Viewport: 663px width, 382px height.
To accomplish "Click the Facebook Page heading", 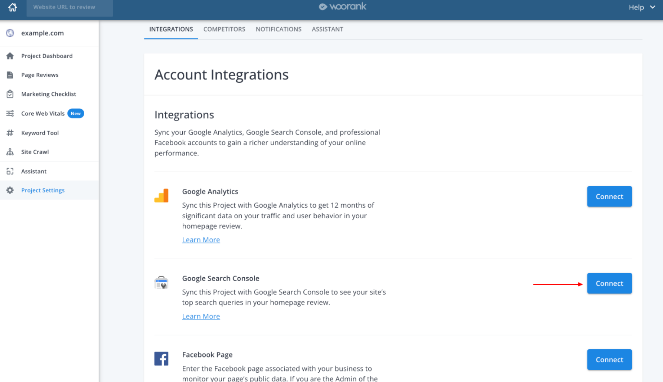I will tap(207, 355).
